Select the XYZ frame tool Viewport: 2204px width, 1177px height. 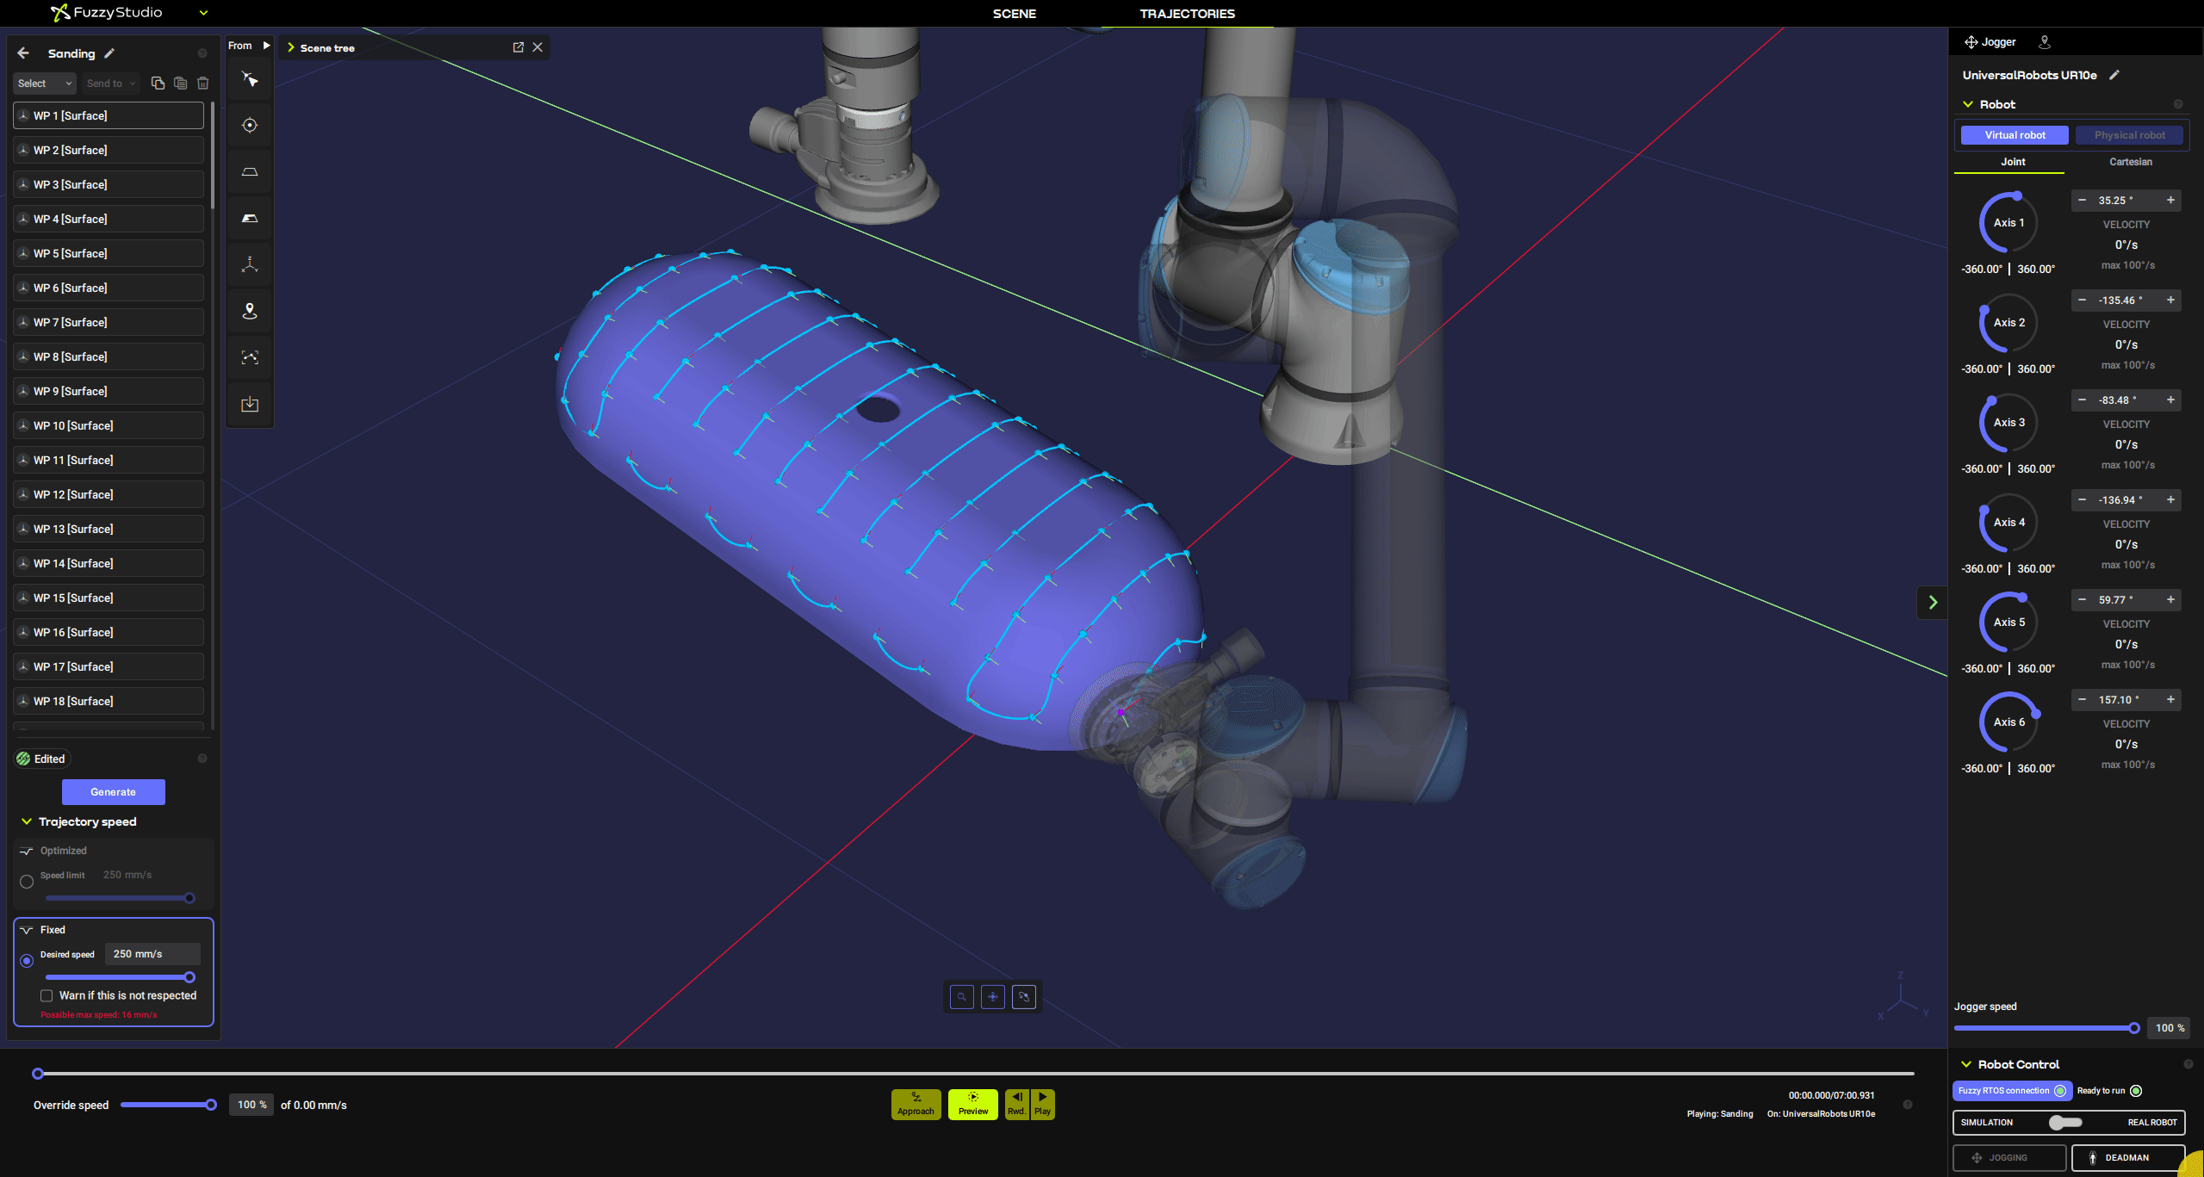point(250,265)
